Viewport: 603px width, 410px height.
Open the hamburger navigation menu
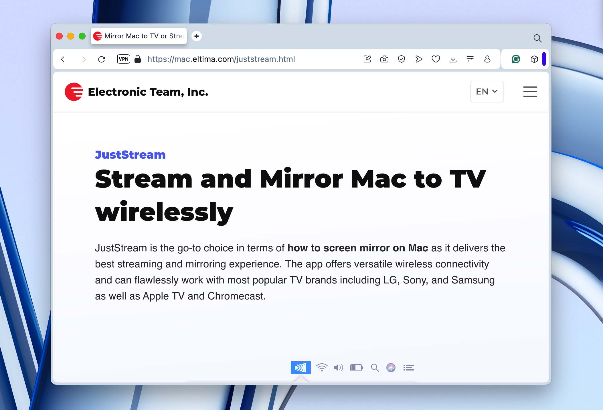click(x=530, y=92)
